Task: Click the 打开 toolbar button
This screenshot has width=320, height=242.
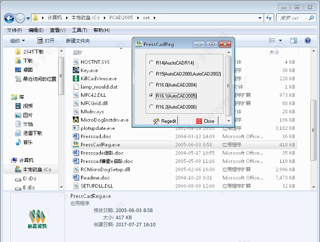Action: (x=46, y=41)
